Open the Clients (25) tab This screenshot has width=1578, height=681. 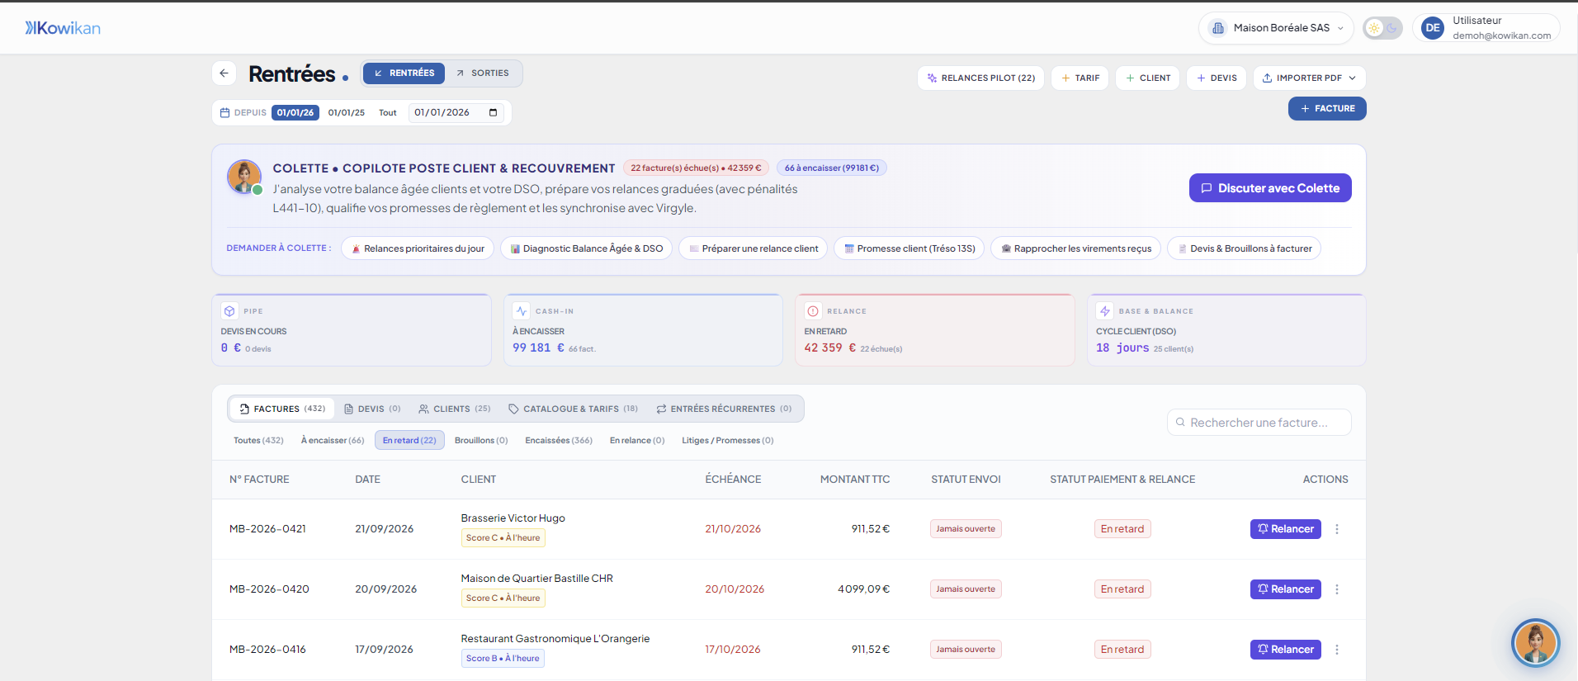click(x=454, y=409)
